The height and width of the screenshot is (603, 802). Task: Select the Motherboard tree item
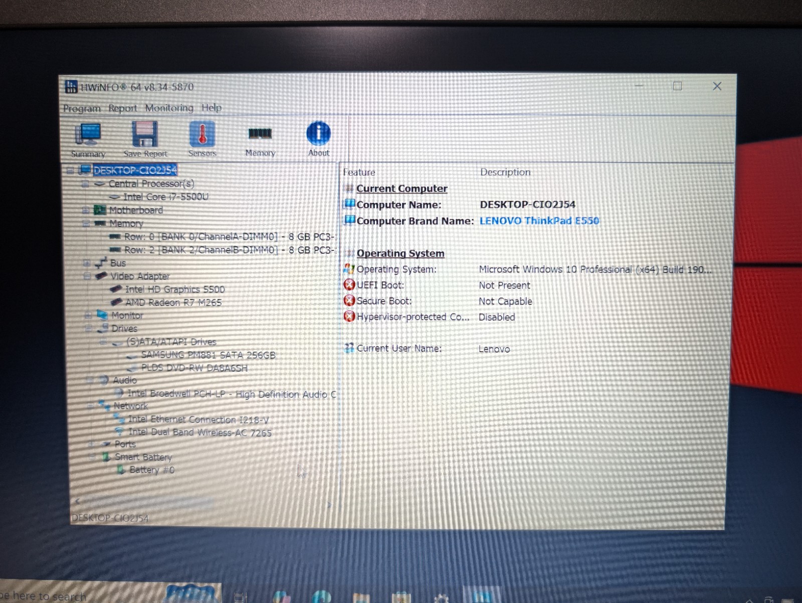[x=136, y=210]
